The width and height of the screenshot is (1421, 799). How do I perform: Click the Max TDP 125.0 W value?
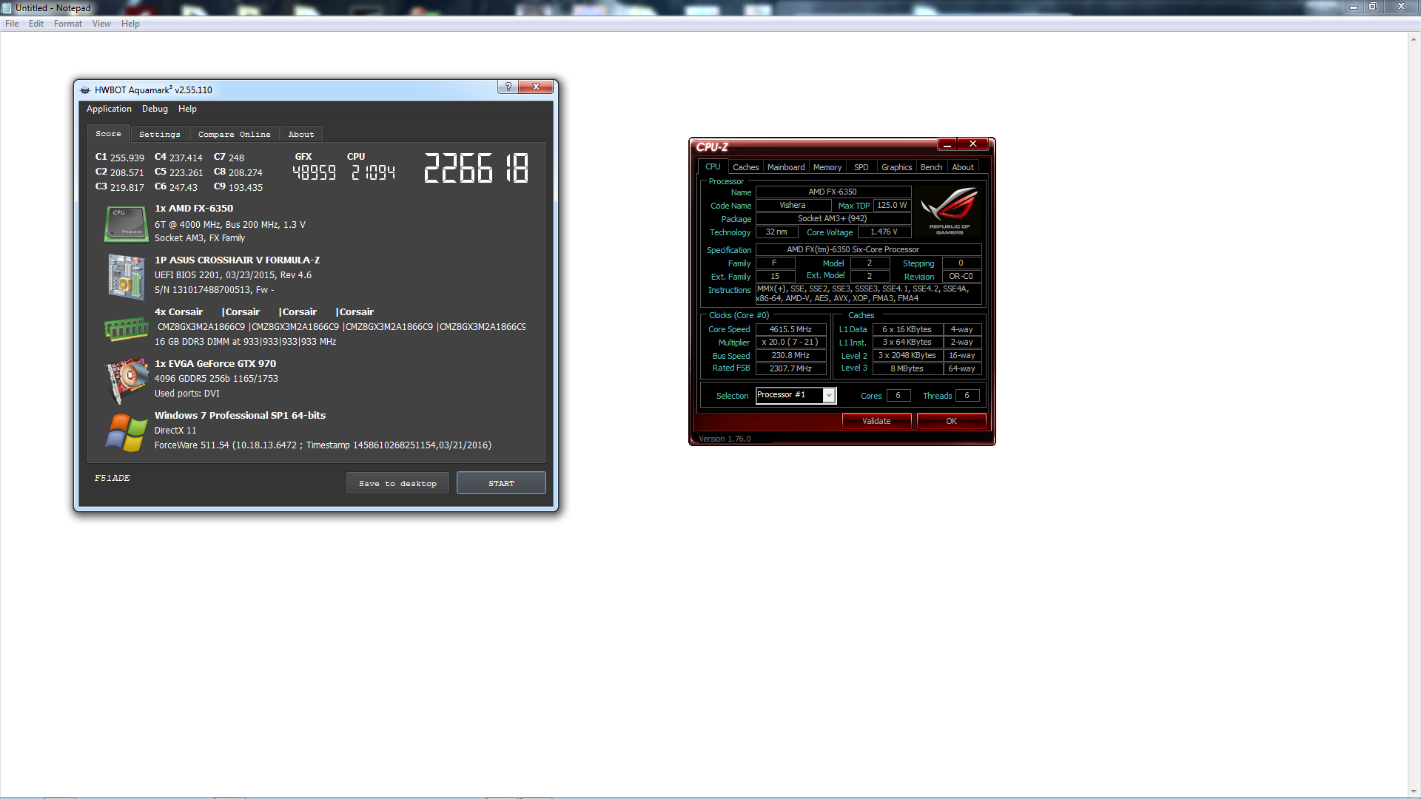892,206
